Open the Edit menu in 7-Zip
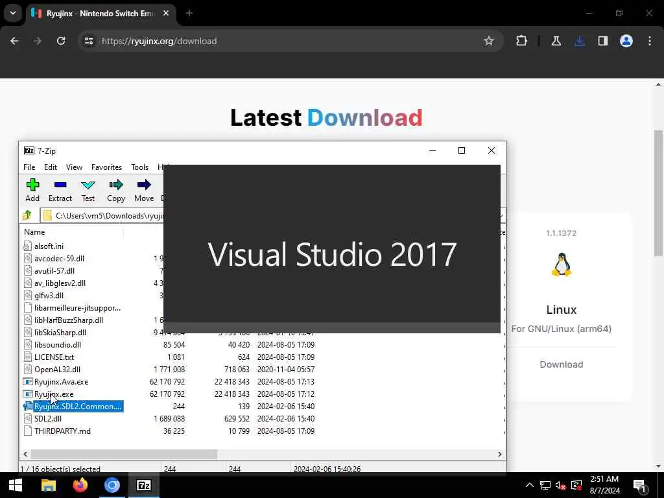Screen dimensions: 664x498 51,167
